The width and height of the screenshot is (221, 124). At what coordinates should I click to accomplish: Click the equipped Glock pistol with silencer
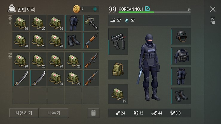click(x=118, y=41)
